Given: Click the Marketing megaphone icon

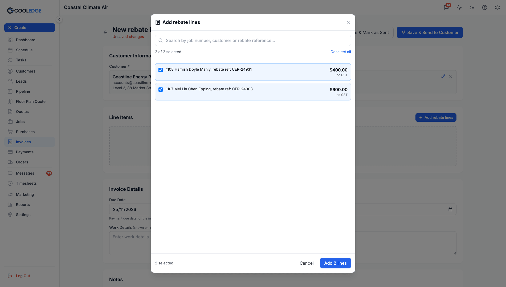Looking at the screenshot, I should tap(10, 195).
